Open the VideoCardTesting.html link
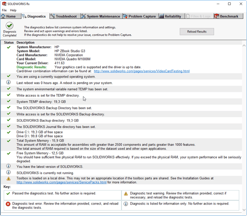 click(142, 71)
